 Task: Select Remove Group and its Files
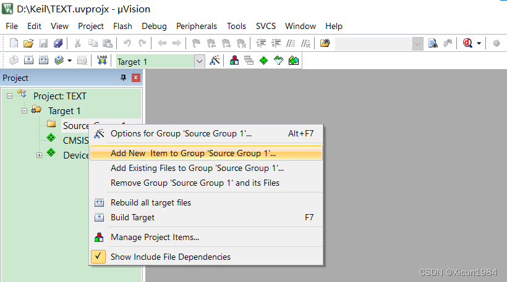point(207,183)
